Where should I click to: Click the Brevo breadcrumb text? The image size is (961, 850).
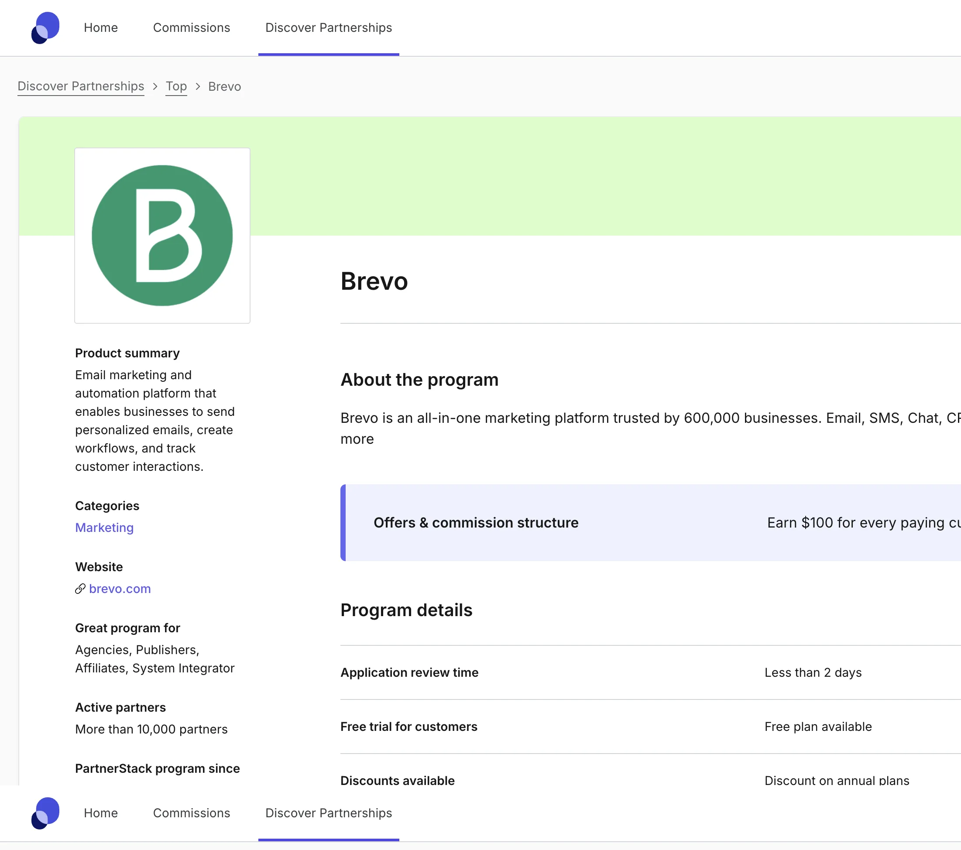pyautogui.click(x=225, y=86)
